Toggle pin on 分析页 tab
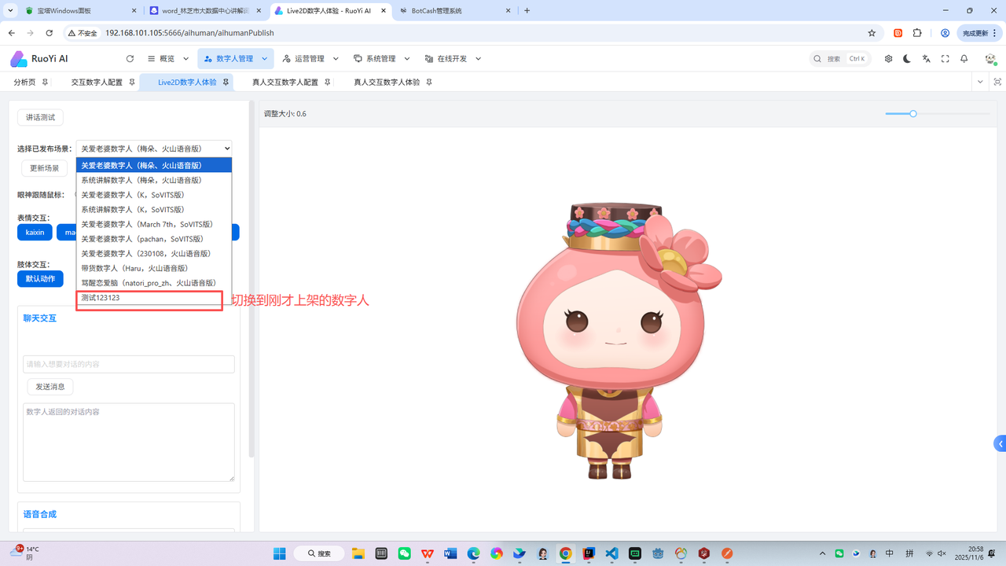This screenshot has height=566, width=1006. pyautogui.click(x=45, y=82)
